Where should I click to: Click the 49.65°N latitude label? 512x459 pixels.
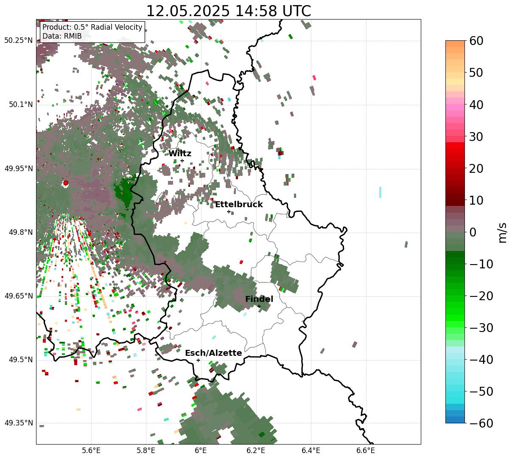pos(18,296)
